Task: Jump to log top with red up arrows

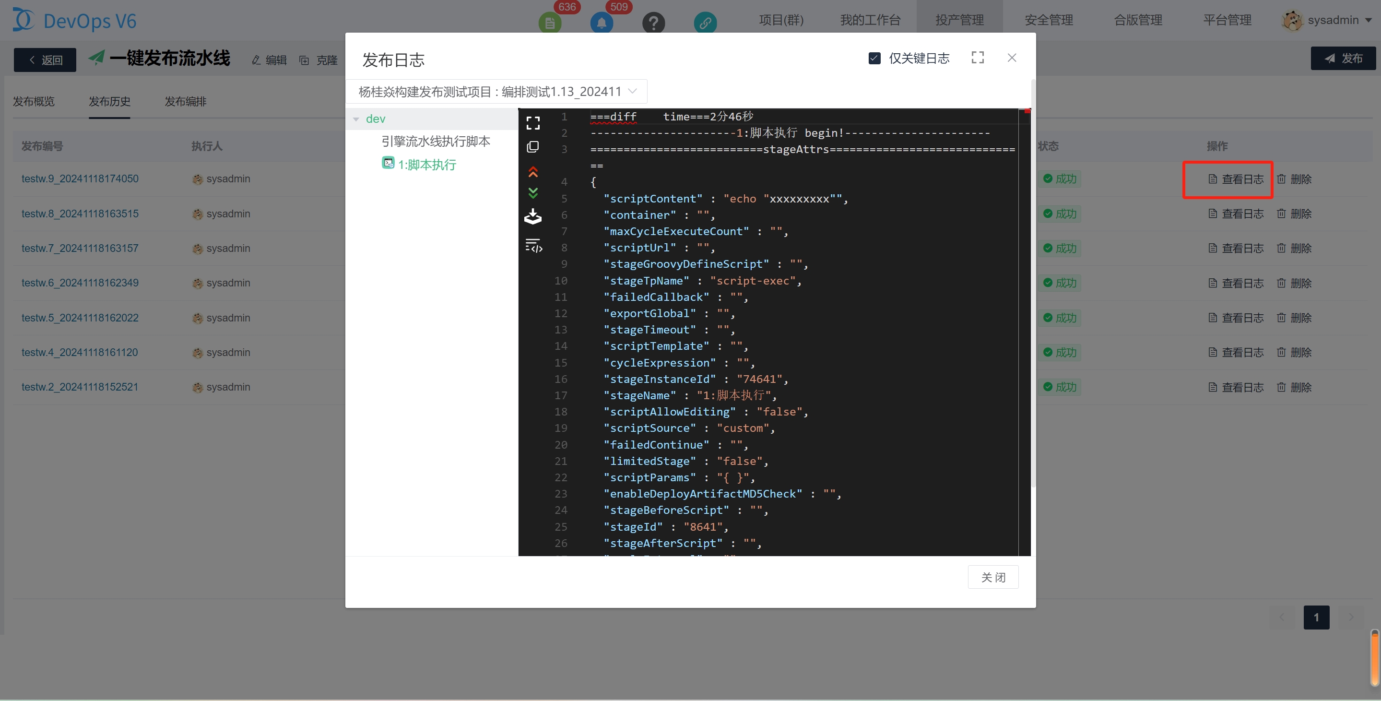Action: 532,172
